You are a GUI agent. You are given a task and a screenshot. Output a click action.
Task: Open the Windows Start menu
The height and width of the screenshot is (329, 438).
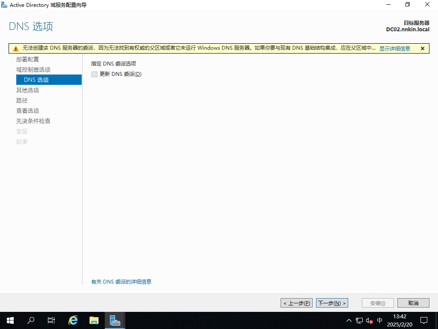click(10, 320)
